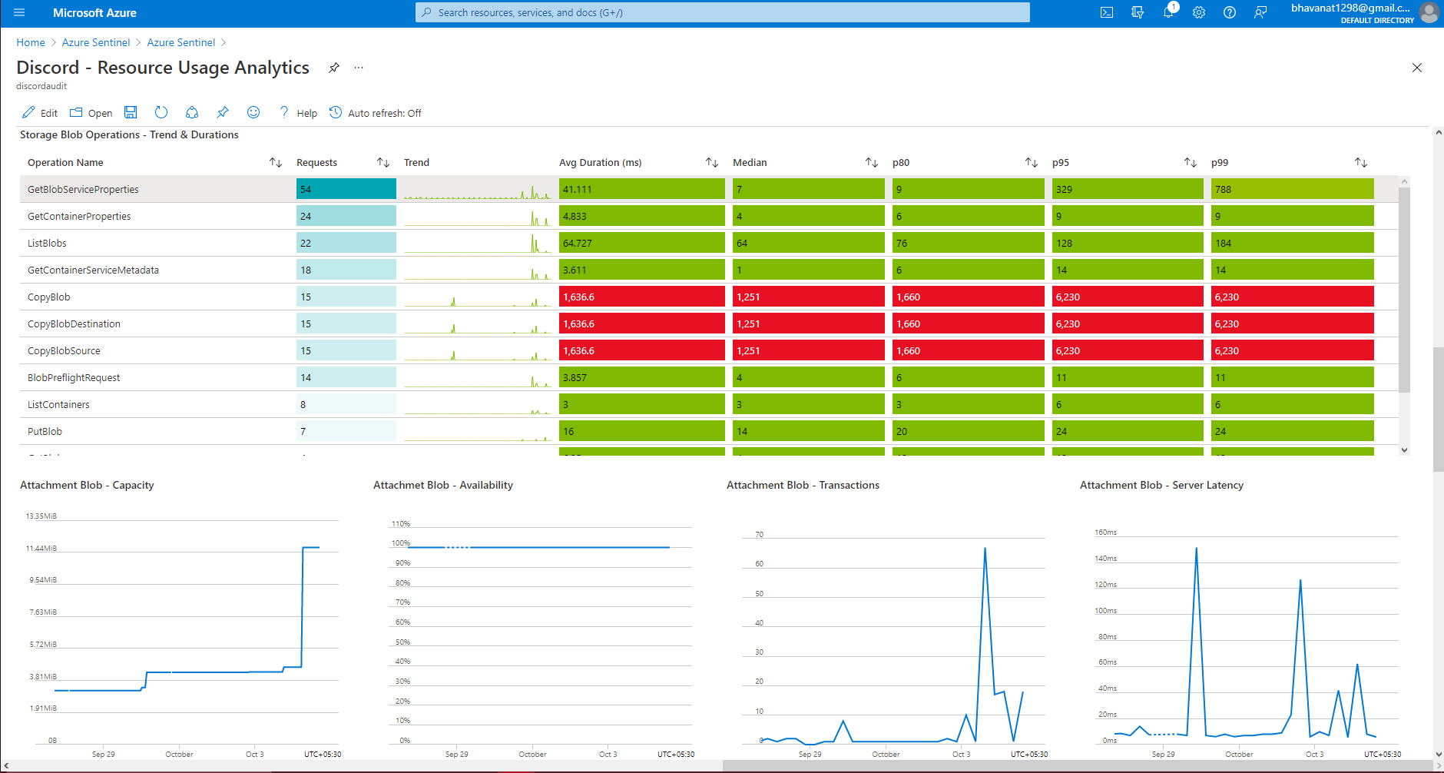1444x773 pixels.
Task: Select the GetBlobServiceProperties row name
Action: 83,189
